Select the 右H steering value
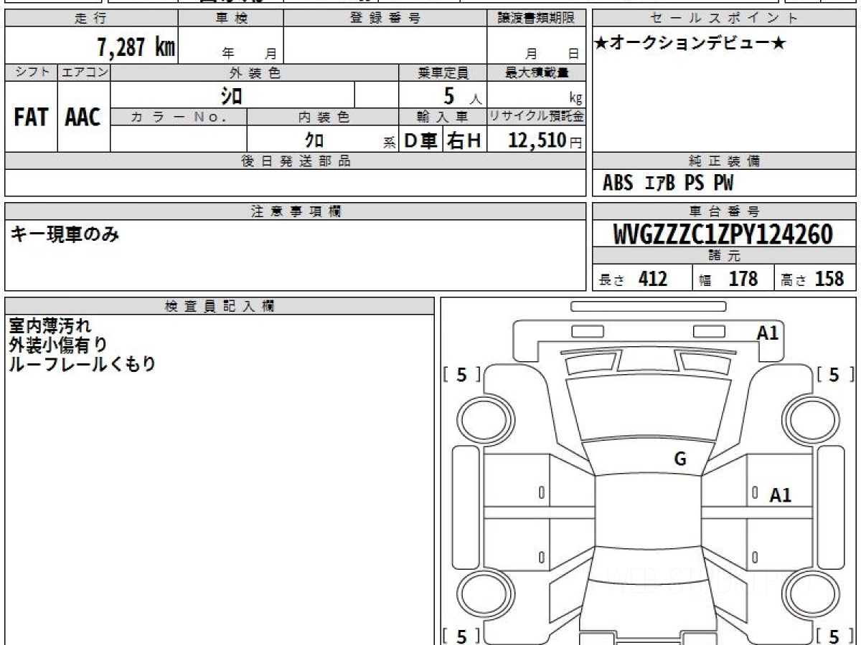 pos(464,140)
